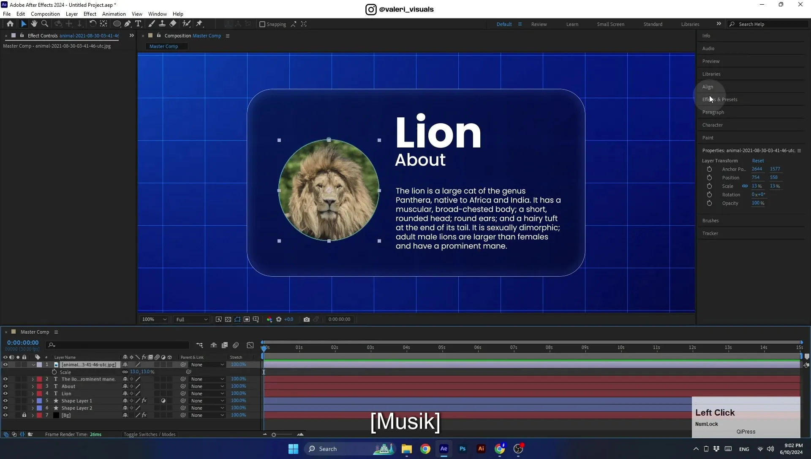Viewport: 811px width, 459px height.
Task: Select the Clone Stamp tool
Action: click(x=162, y=24)
